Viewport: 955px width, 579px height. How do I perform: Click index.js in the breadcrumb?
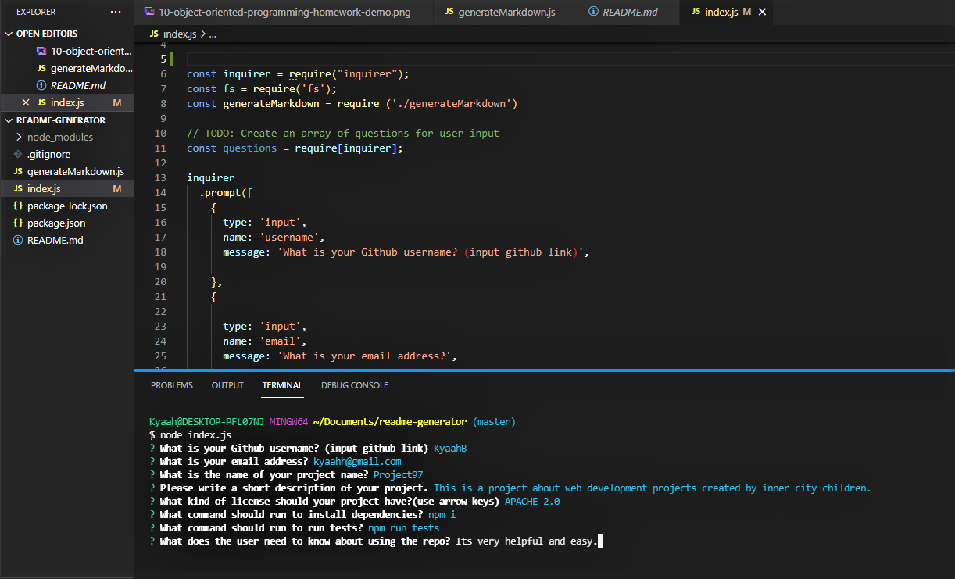tap(181, 34)
